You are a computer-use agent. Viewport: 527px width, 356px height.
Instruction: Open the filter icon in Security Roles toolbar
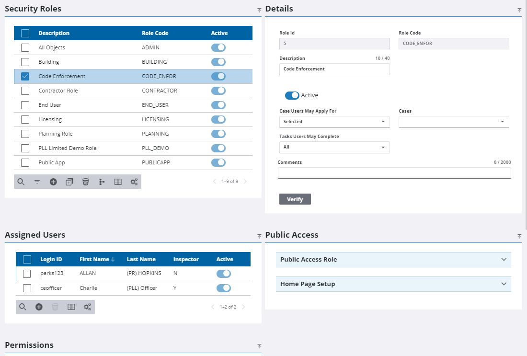point(37,182)
